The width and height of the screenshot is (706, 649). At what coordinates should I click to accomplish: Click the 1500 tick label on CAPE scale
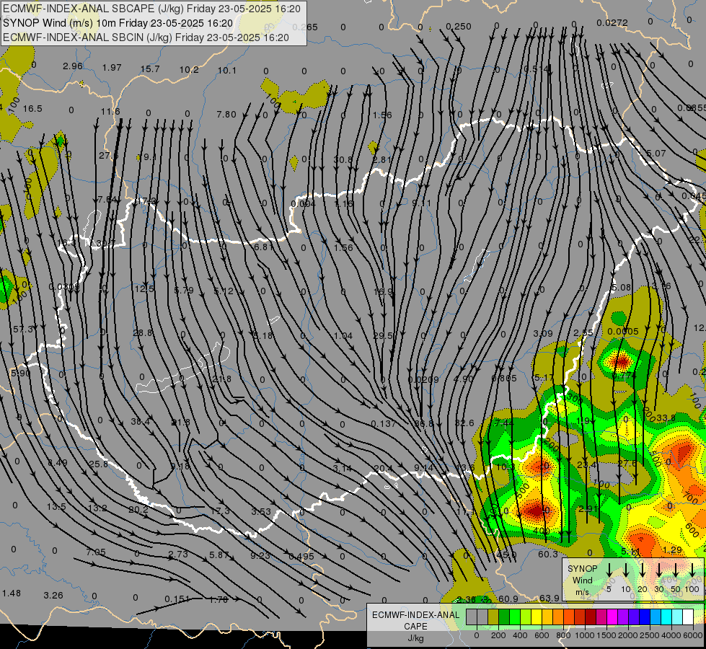tap(606, 635)
